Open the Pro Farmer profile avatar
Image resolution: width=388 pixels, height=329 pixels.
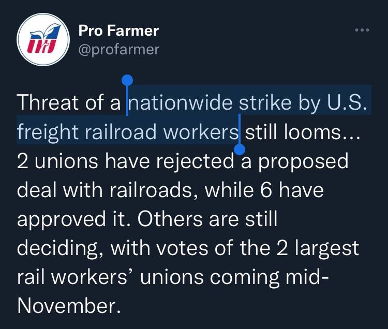tap(43, 40)
